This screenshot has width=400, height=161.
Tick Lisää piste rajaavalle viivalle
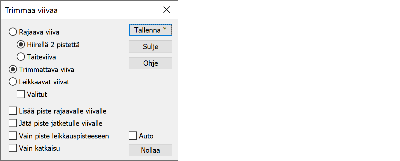[x=13, y=111]
